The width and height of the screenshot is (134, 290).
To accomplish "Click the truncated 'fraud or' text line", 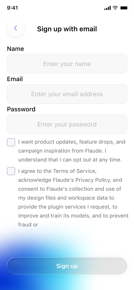I will 28,224.
